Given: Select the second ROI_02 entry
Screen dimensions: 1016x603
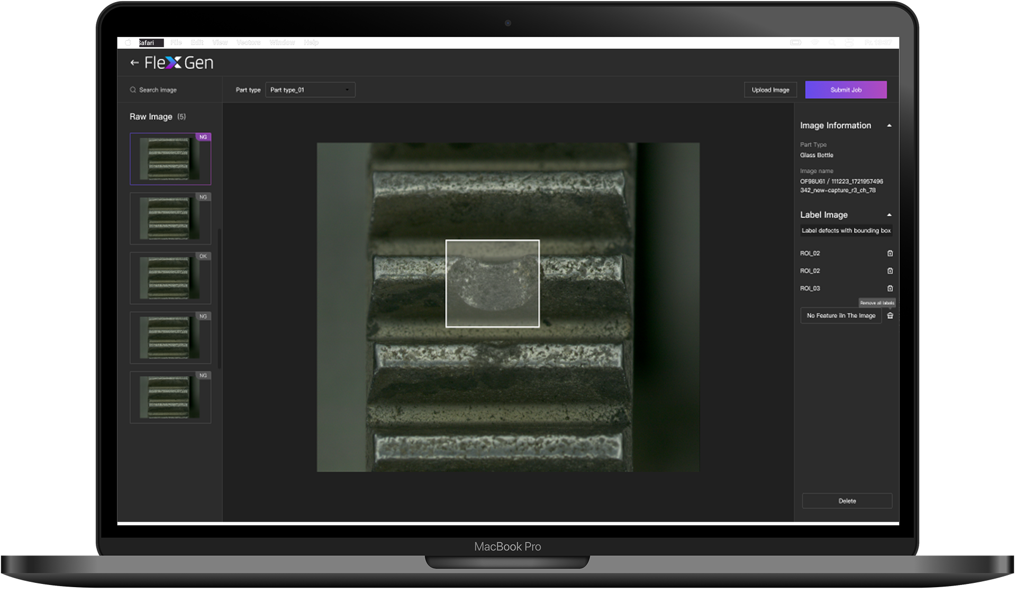Looking at the screenshot, I should [x=810, y=271].
